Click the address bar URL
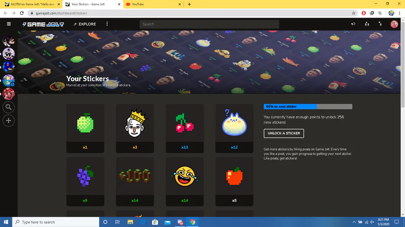Image resolution: width=405 pixels, height=227 pixels. click(62, 13)
